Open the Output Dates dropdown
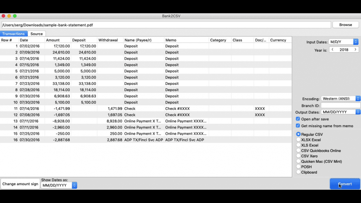Image resolution: width=361 pixels, height=203 pixels. pos(341,112)
